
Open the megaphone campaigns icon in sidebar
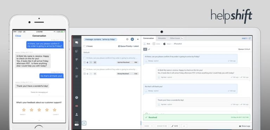click(77, 60)
